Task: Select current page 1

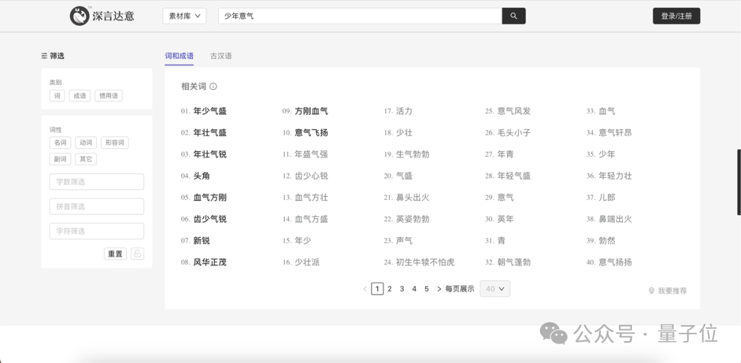Action: click(x=377, y=289)
